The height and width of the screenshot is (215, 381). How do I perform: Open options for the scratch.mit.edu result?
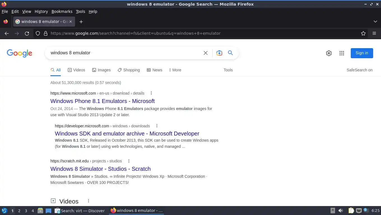129,161
